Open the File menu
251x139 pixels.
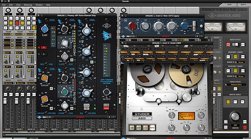[4, 5]
